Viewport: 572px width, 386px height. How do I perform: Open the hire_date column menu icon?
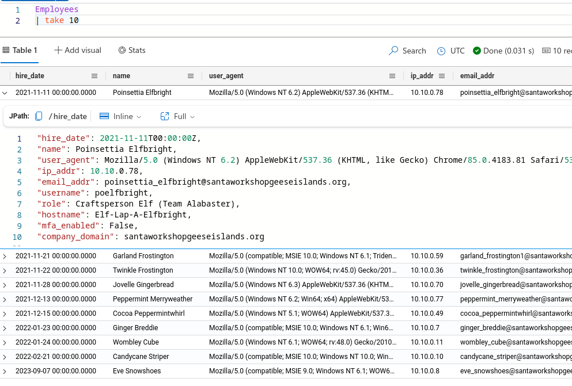94,76
